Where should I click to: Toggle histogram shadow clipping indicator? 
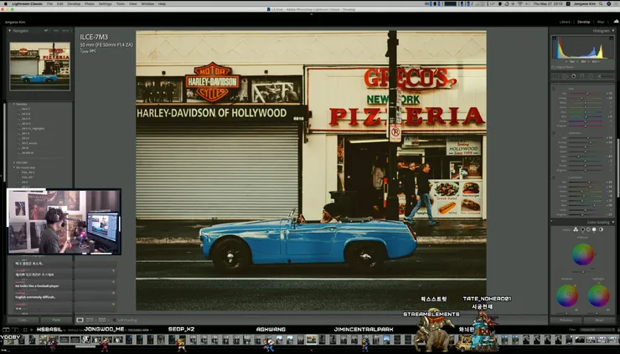[555, 38]
